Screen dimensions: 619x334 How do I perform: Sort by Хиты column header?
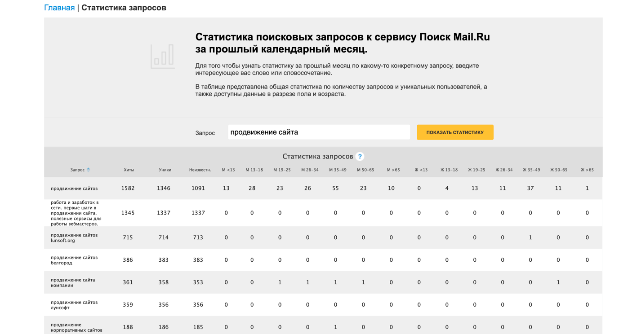click(x=129, y=170)
